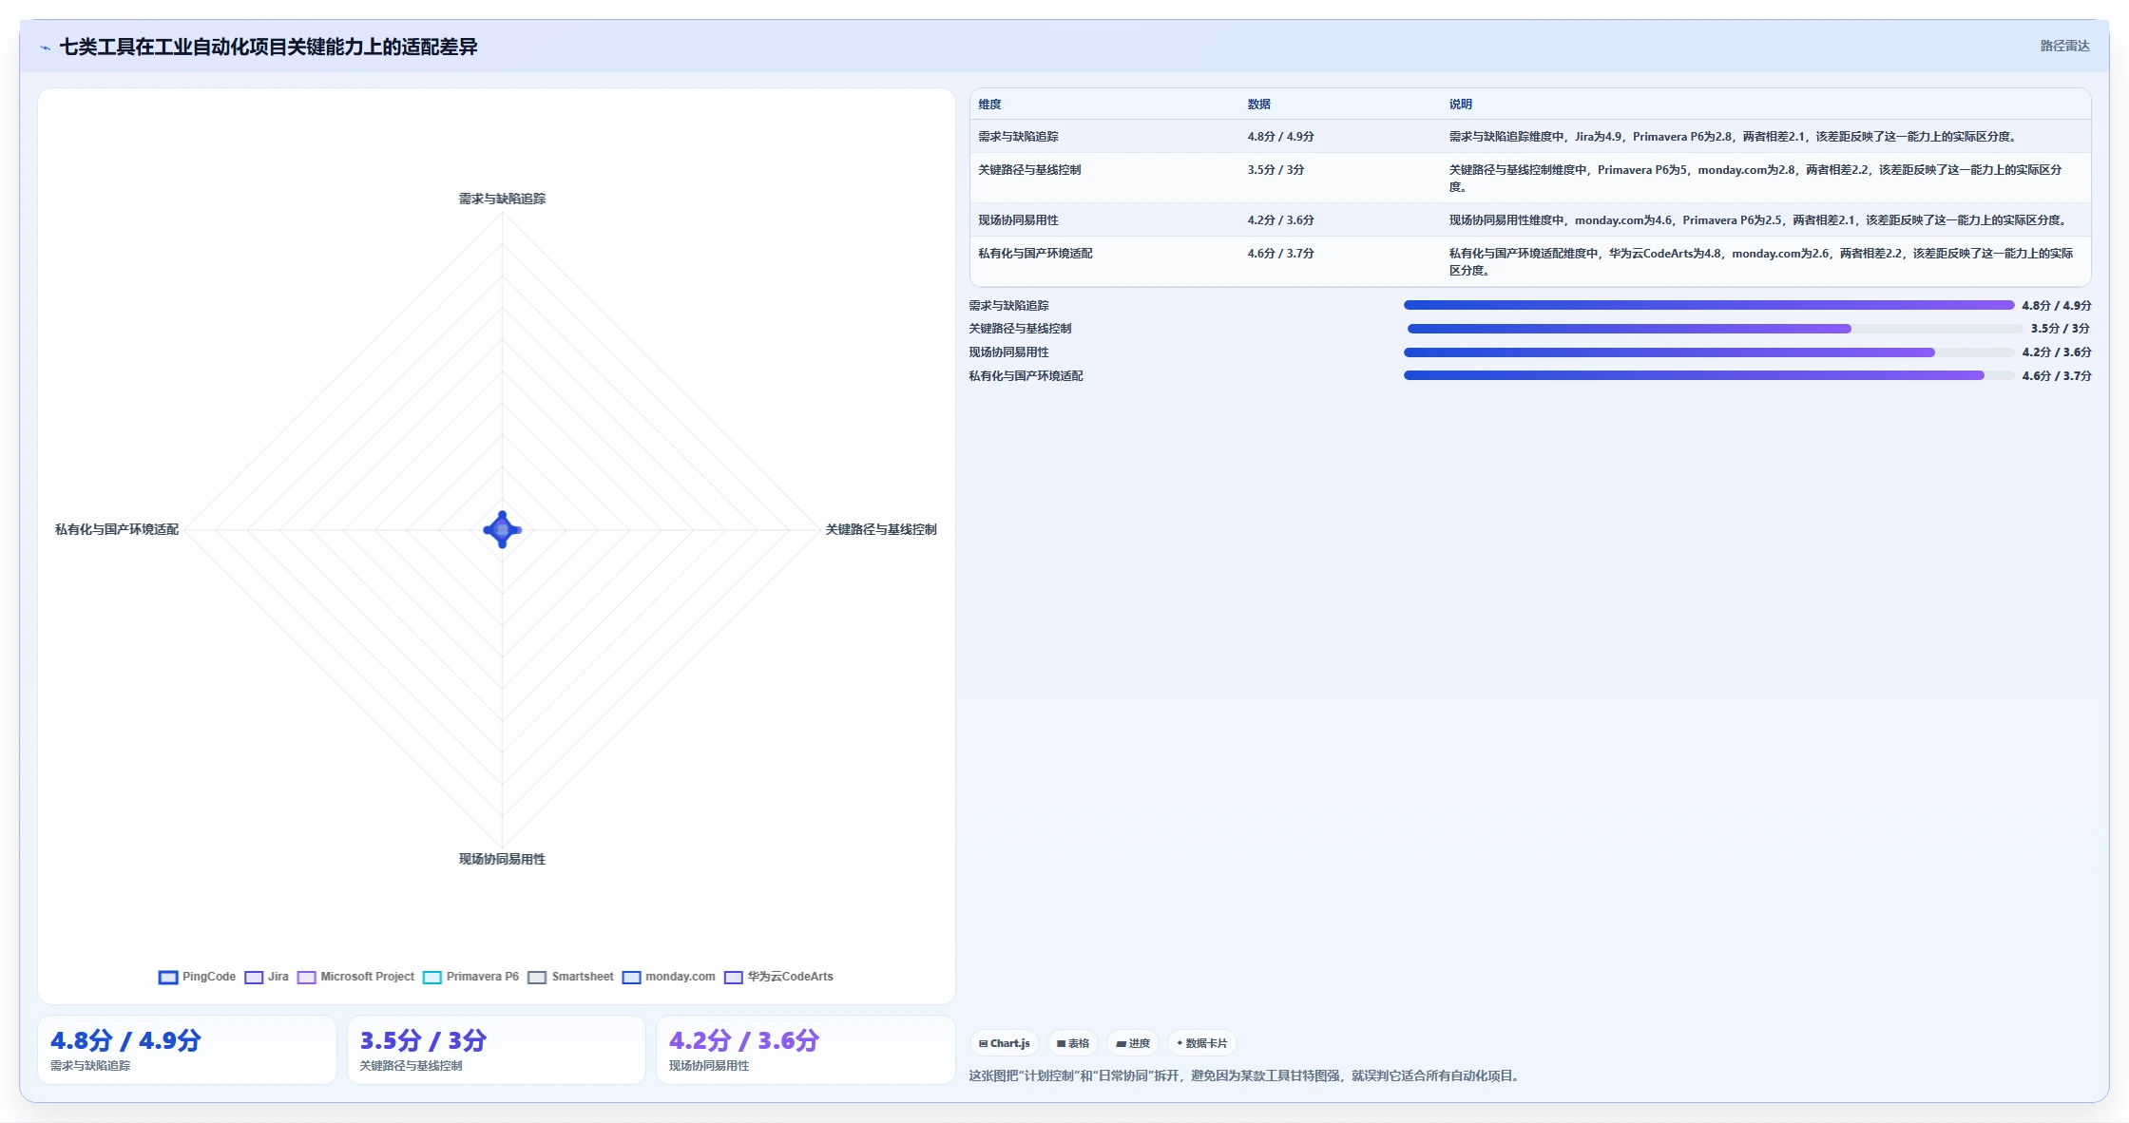2129x1123 pixels.
Task: Click the 路径雷达 label in header
Action: (x=2064, y=46)
